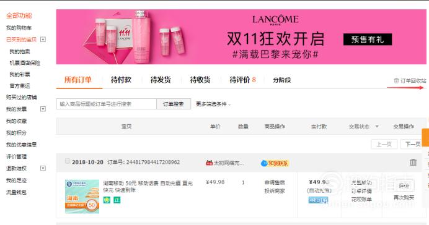The image size is (429, 225).
Task: Click order number 244817984417208962
Action: (x=153, y=162)
